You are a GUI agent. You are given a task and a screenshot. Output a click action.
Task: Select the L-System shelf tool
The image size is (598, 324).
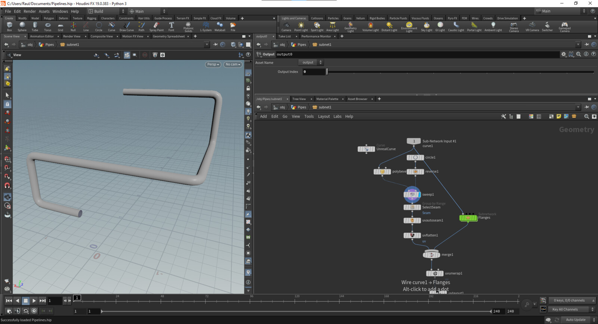click(206, 27)
